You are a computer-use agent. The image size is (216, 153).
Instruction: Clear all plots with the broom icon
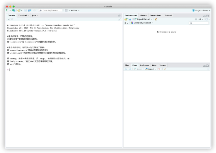(x=165, y=69)
